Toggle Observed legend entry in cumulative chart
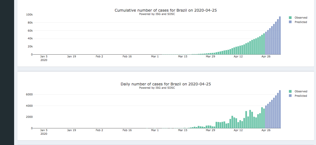 tap(301, 18)
